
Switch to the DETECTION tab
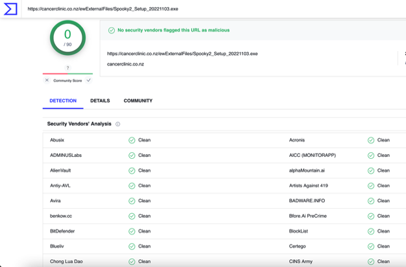point(63,101)
